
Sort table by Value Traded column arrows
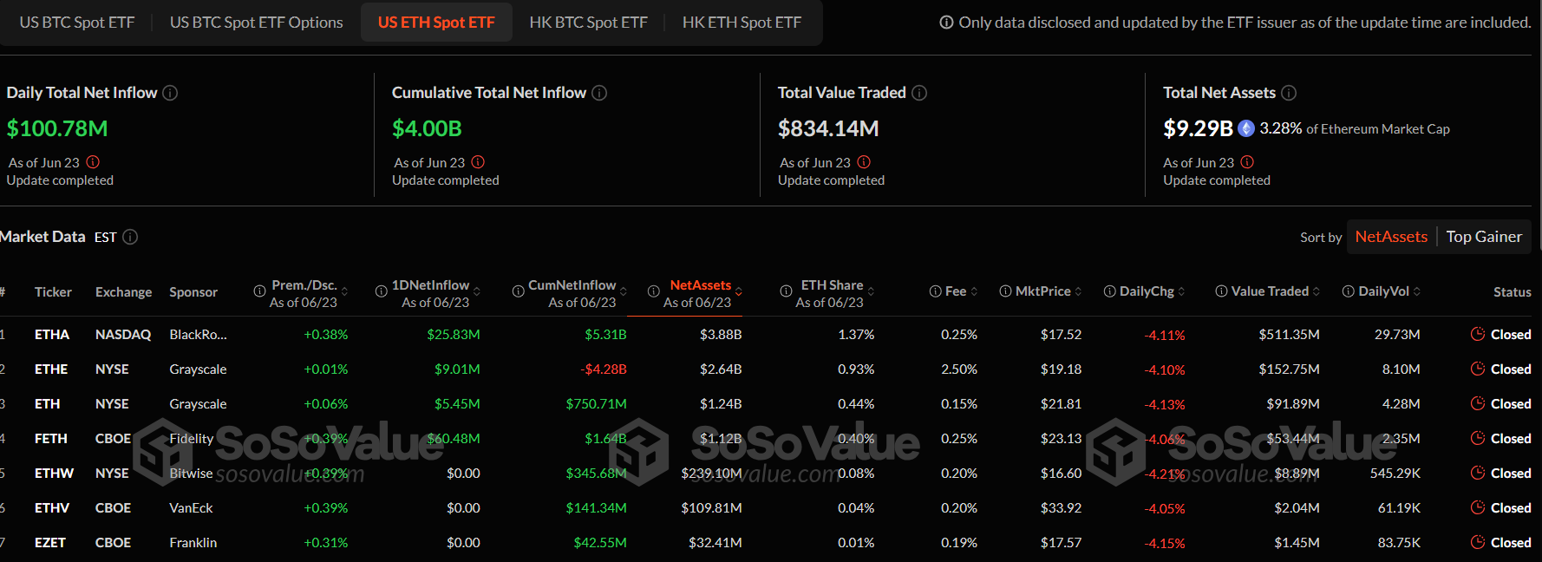click(x=1317, y=291)
